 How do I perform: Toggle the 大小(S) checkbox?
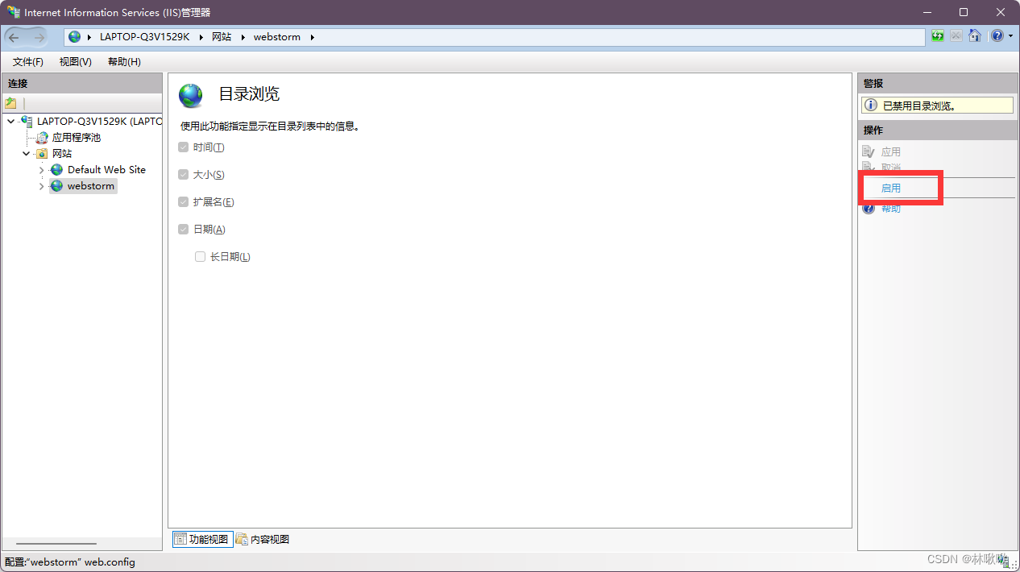click(x=184, y=174)
